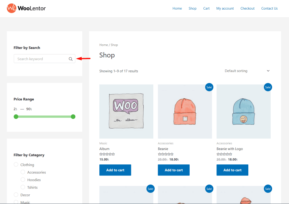Select the Hoodies category filter

pyautogui.click(x=23, y=180)
